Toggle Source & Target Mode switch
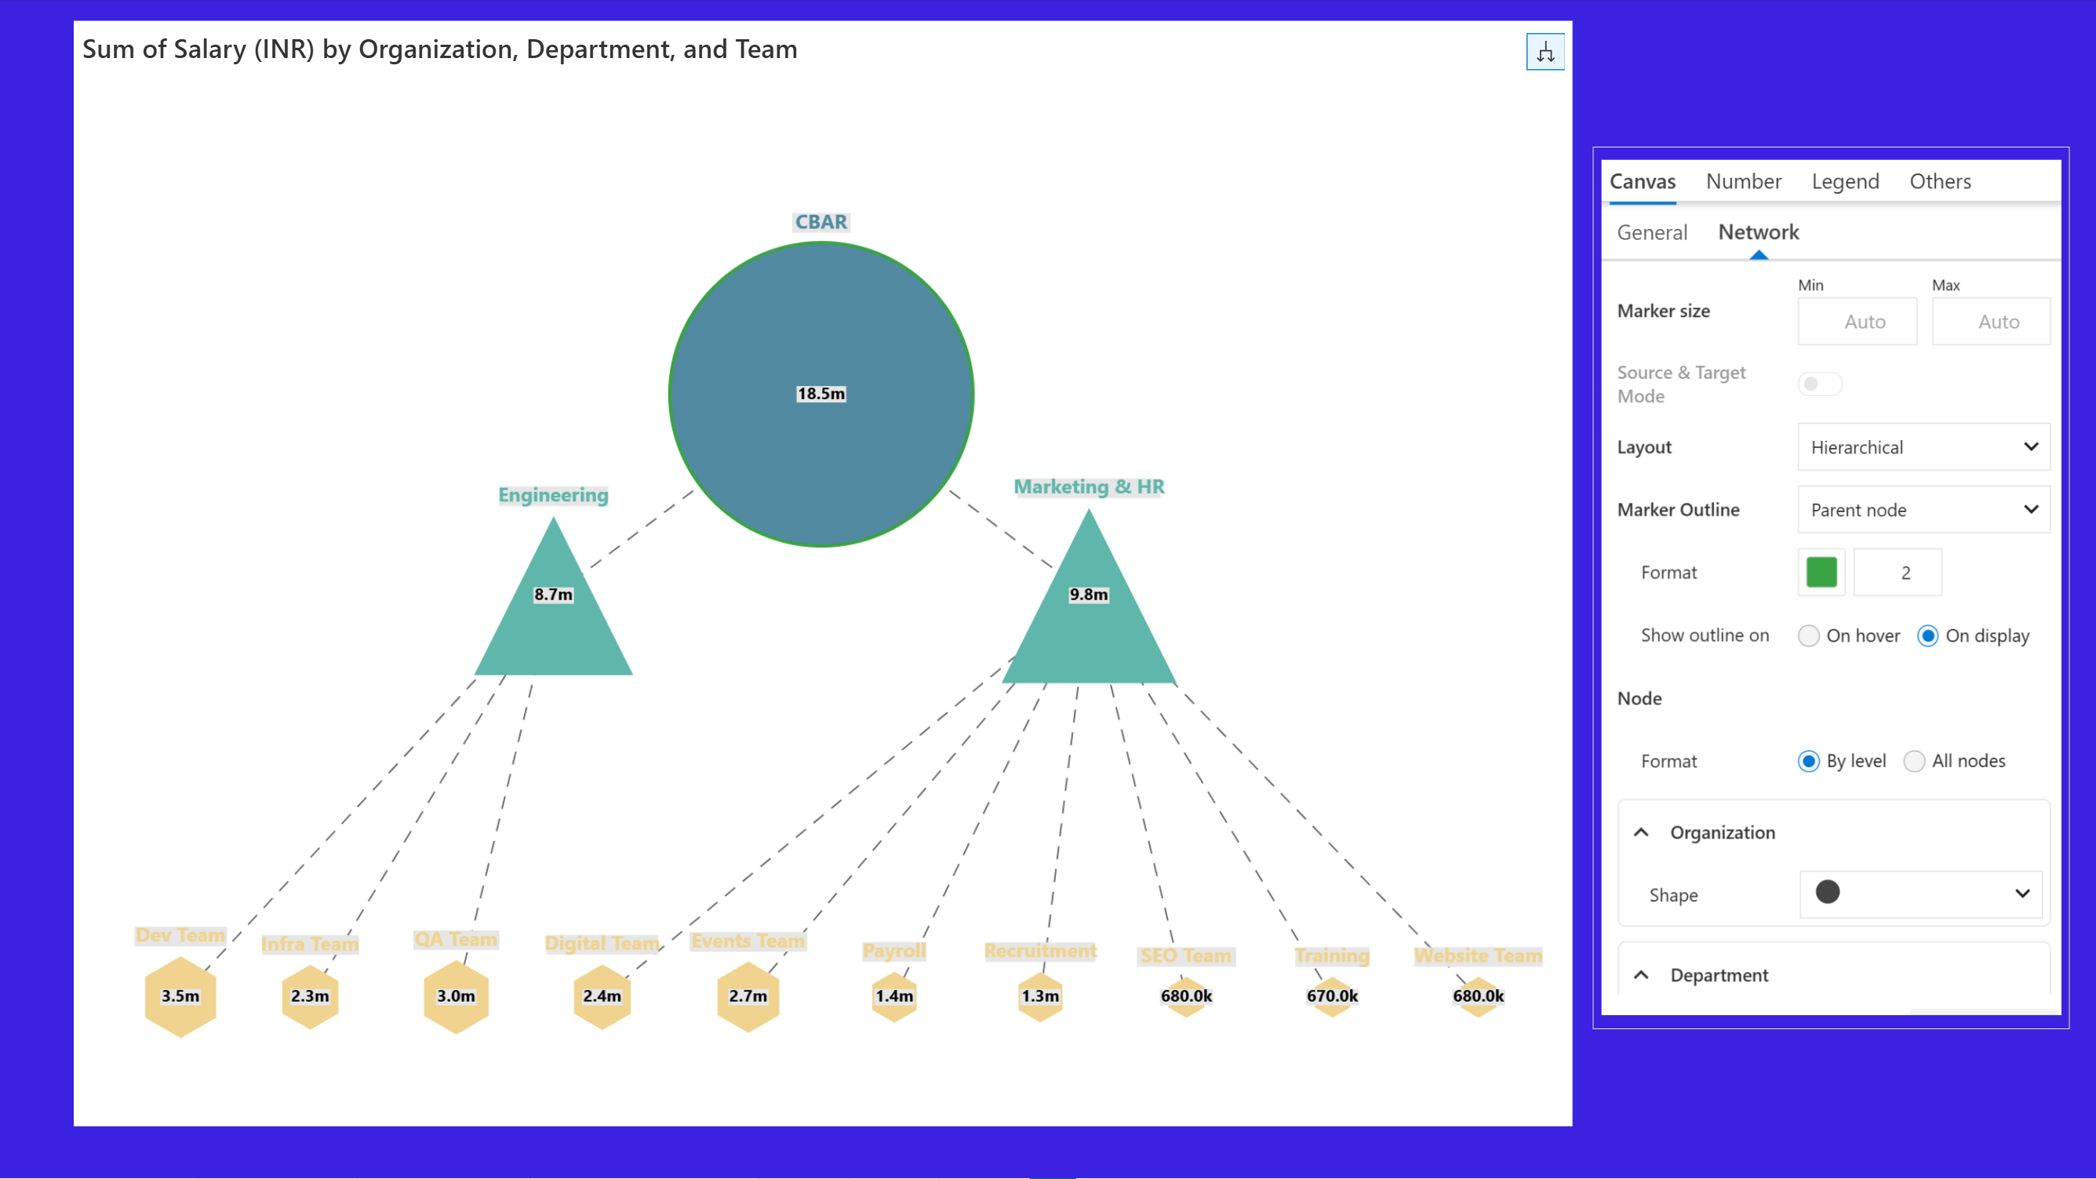 tap(1819, 384)
